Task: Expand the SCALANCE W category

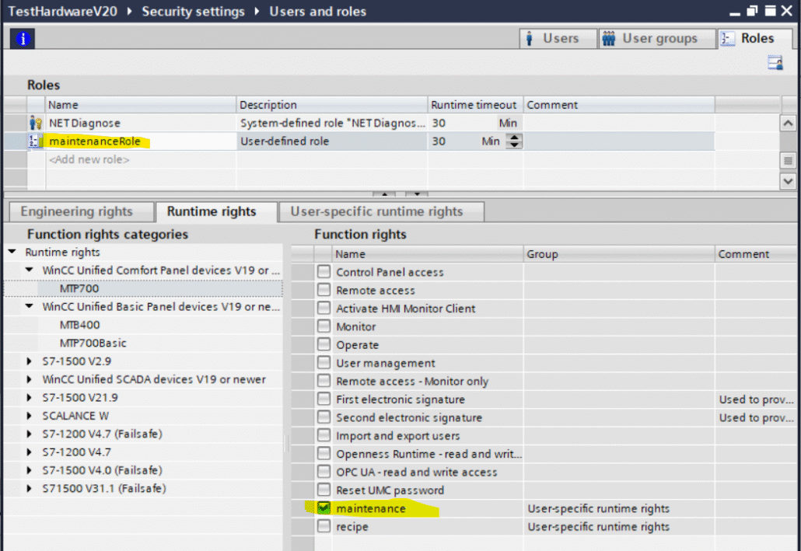Action: [x=30, y=416]
